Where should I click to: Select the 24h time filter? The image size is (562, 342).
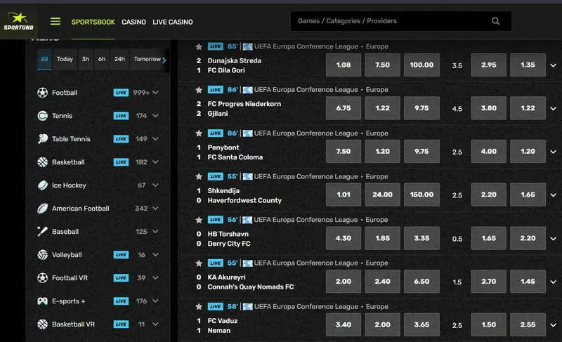pos(119,59)
